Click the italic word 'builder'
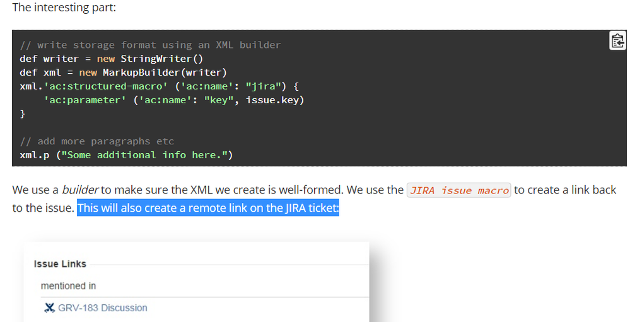 coord(80,190)
